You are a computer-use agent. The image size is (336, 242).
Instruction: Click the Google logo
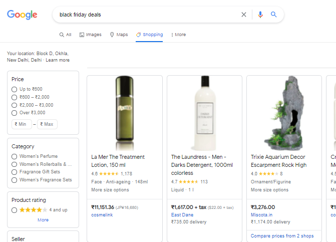click(22, 15)
